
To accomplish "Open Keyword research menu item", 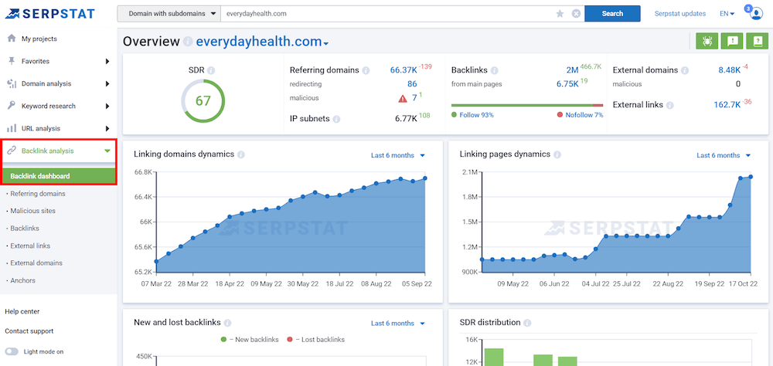I will coord(48,106).
